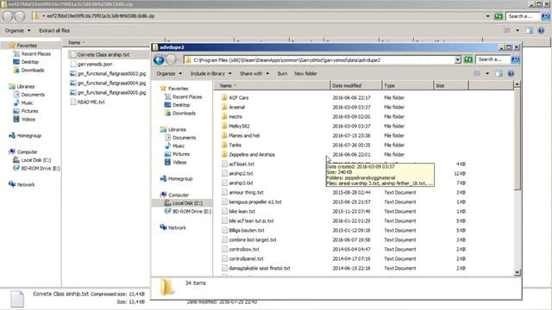The height and width of the screenshot is (310, 552).
Task: Click the Forward arrow in advdupe2 window
Action: (171, 60)
